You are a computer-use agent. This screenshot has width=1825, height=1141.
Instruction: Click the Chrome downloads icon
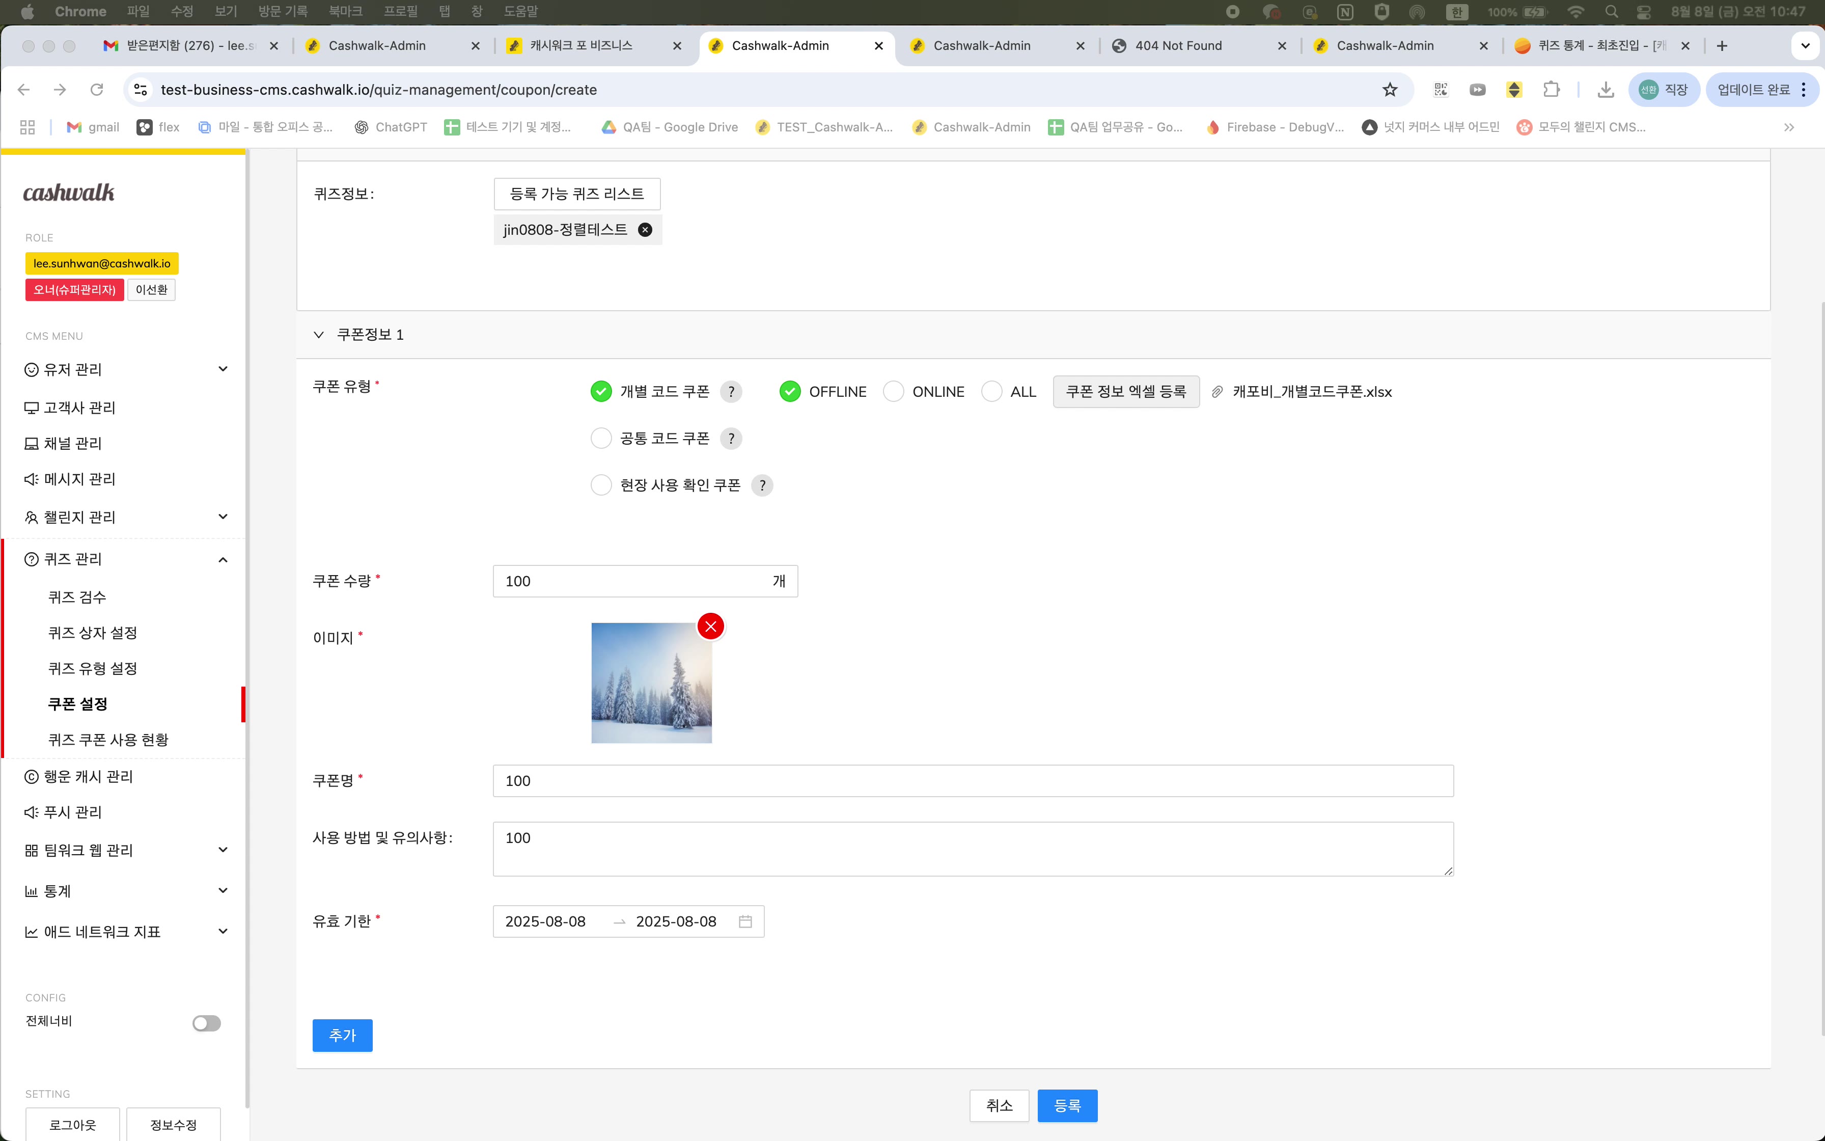[1606, 90]
